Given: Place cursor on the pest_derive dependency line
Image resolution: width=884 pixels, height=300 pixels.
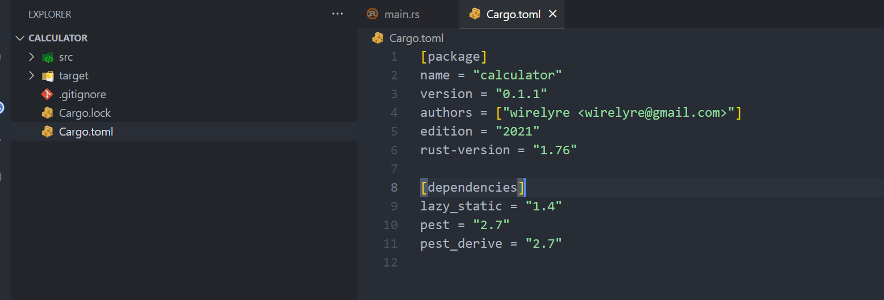Looking at the screenshot, I should (491, 244).
